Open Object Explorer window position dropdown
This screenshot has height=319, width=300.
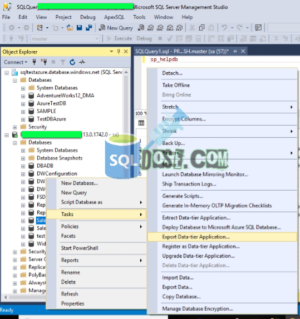tap(111, 52)
